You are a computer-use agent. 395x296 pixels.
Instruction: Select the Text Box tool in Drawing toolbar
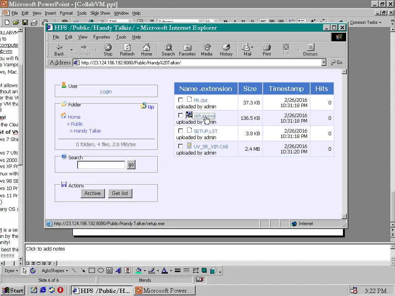point(109,271)
